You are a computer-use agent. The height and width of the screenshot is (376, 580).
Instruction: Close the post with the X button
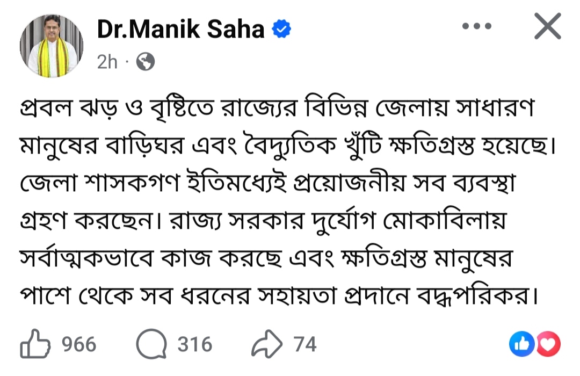pos(547,27)
